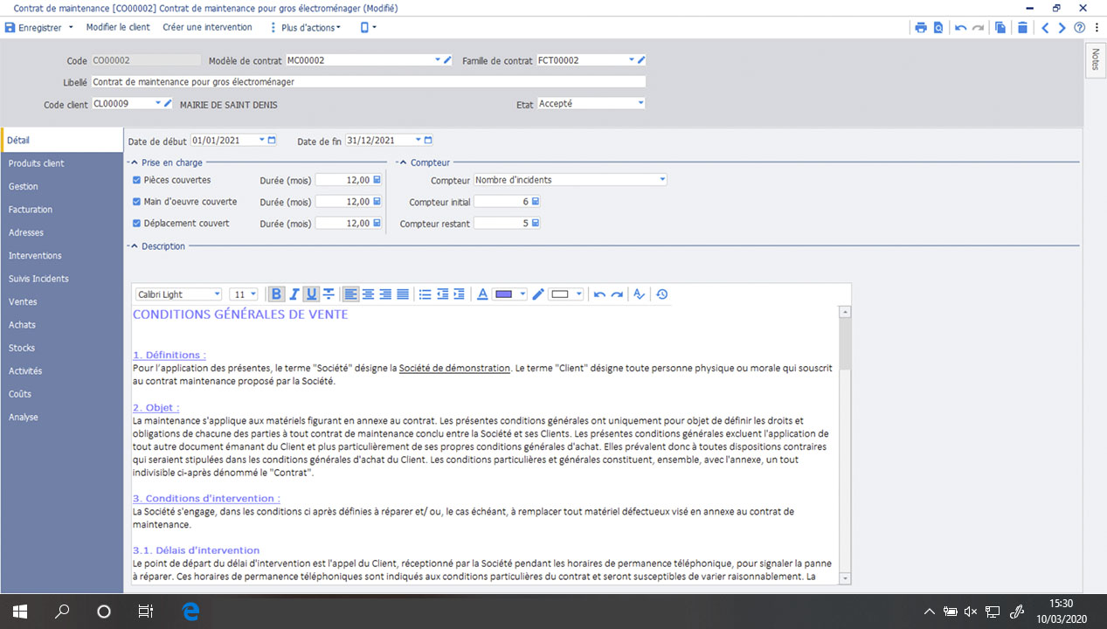The width and height of the screenshot is (1107, 629).
Task: Open Code client dropdown arrow
Action: pyautogui.click(x=158, y=103)
